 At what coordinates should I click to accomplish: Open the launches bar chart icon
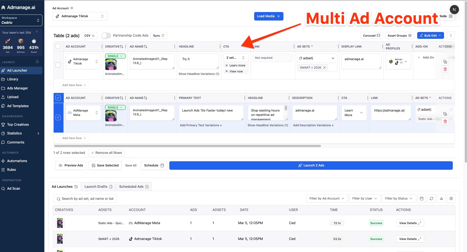(441, 199)
